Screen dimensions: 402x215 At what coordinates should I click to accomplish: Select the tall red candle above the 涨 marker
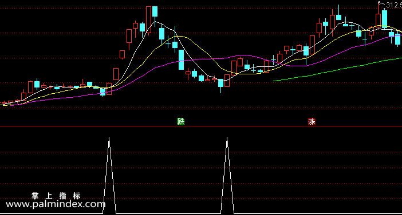(312, 45)
